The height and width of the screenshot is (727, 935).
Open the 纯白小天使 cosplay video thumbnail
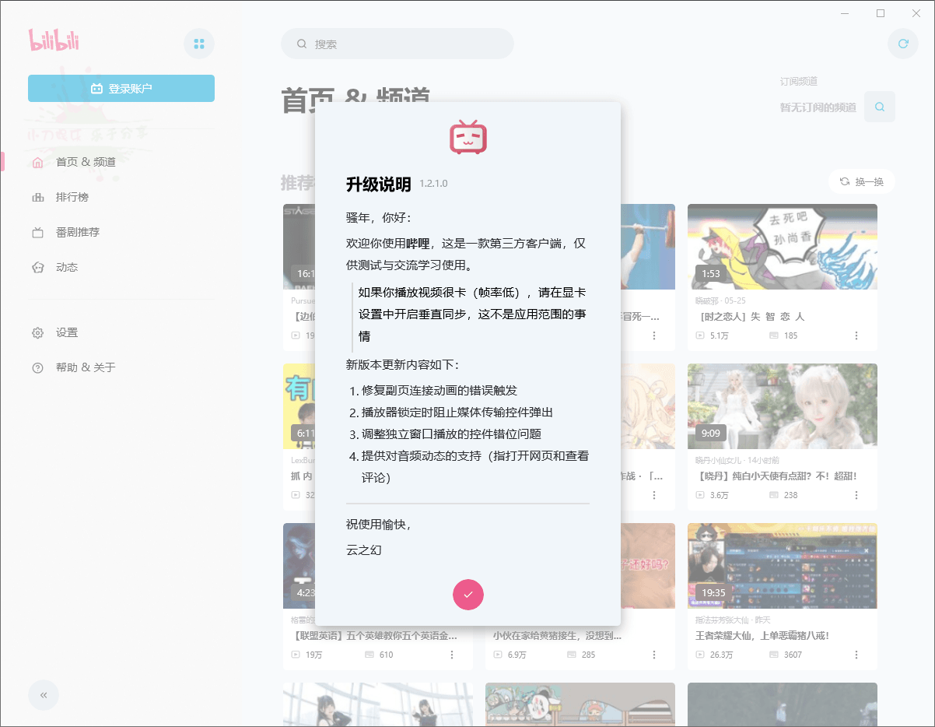click(782, 406)
